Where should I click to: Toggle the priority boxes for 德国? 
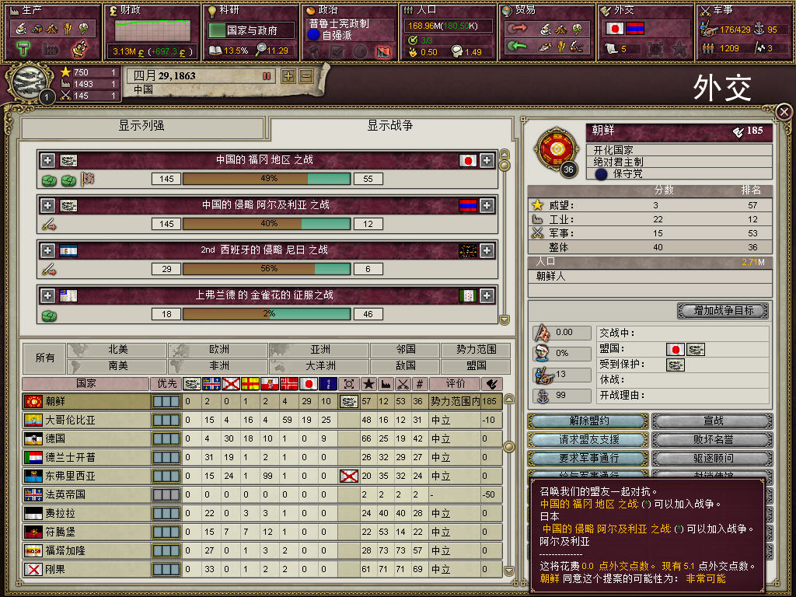coord(166,438)
